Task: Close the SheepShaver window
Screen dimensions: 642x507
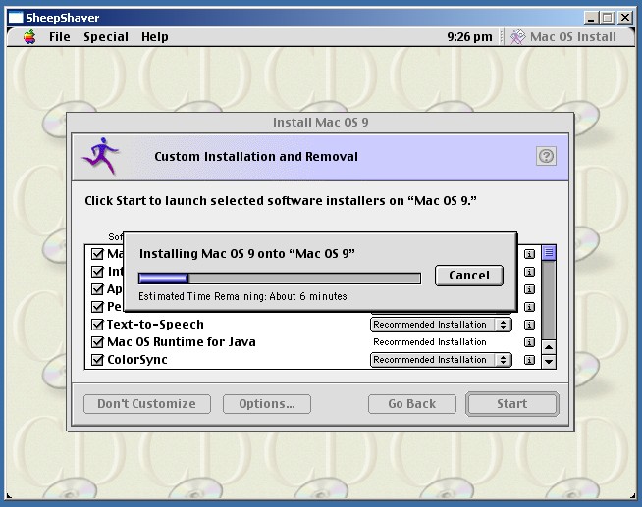Action: [x=625, y=18]
